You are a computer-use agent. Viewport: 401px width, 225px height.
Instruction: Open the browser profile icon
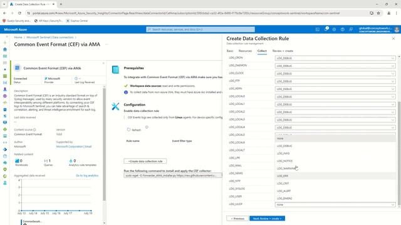tap(388, 13)
